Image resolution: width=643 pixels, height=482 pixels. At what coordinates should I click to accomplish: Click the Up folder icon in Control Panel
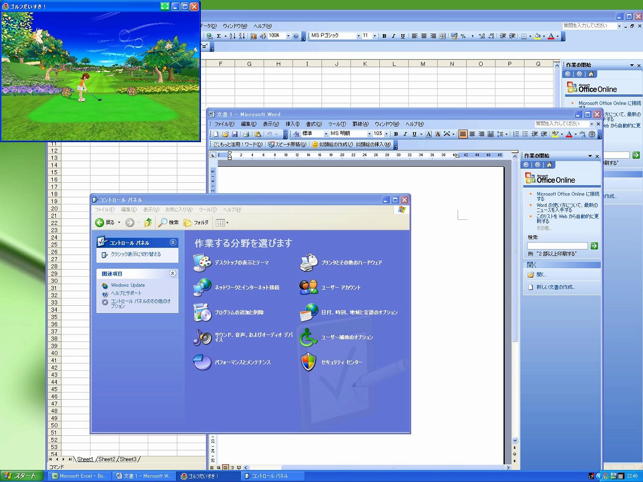point(148,222)
